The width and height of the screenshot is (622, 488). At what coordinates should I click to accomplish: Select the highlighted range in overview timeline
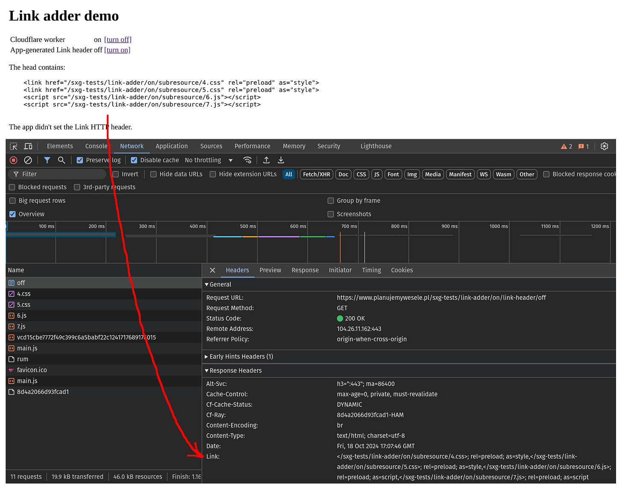tap(61, 235)
